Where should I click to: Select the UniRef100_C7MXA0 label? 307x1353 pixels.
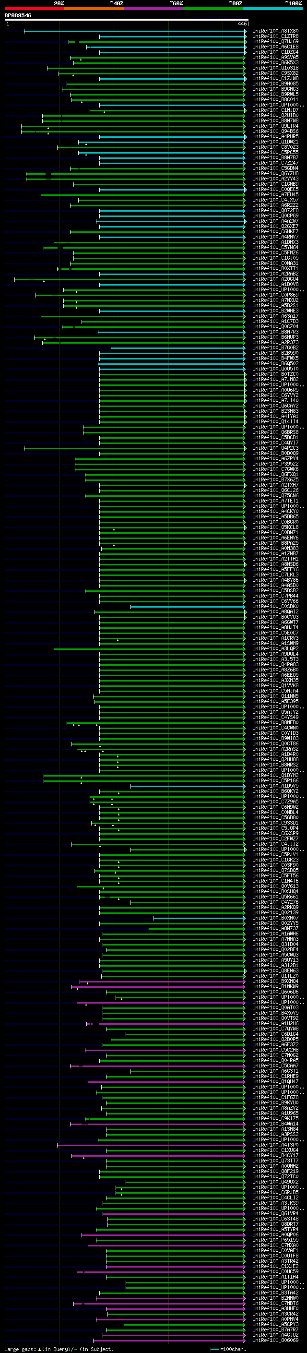pyautogui.click(x=275, y=1245)
